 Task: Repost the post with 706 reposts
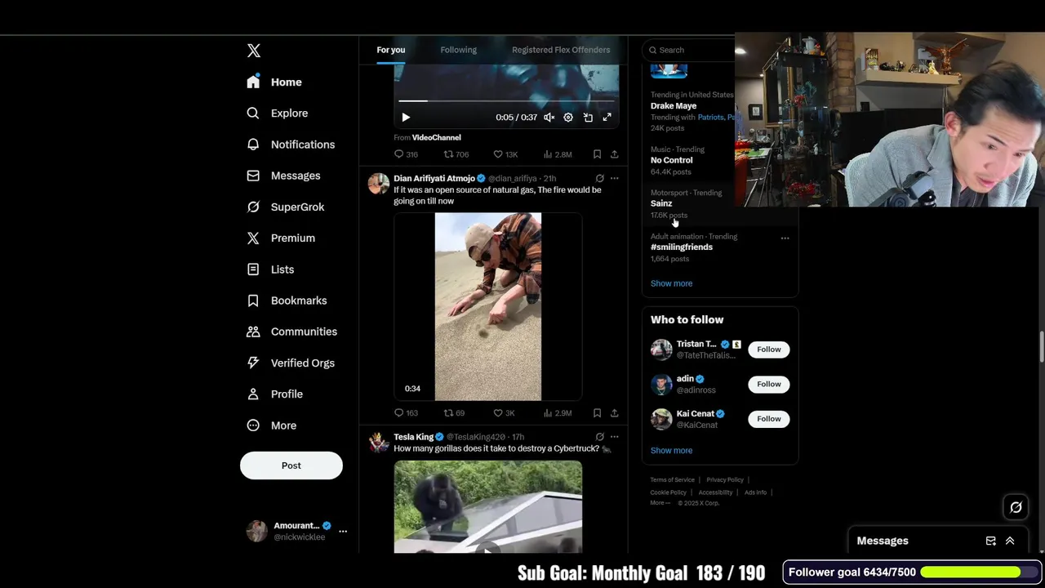tap(456, 154)
